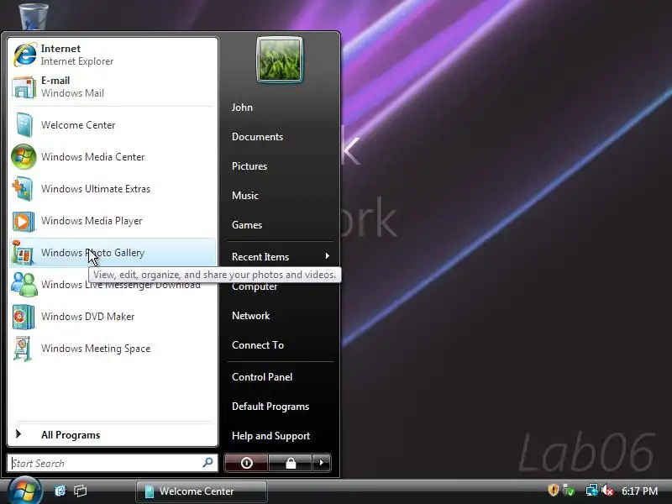Open Documents from the Start menu
The height and width of the screenshot is (504, 672).
click(x=257, y=137)
